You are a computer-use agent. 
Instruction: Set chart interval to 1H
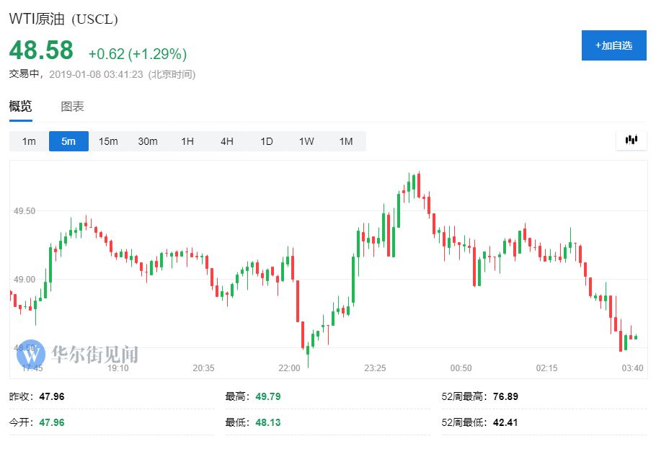tap(187, 141)
